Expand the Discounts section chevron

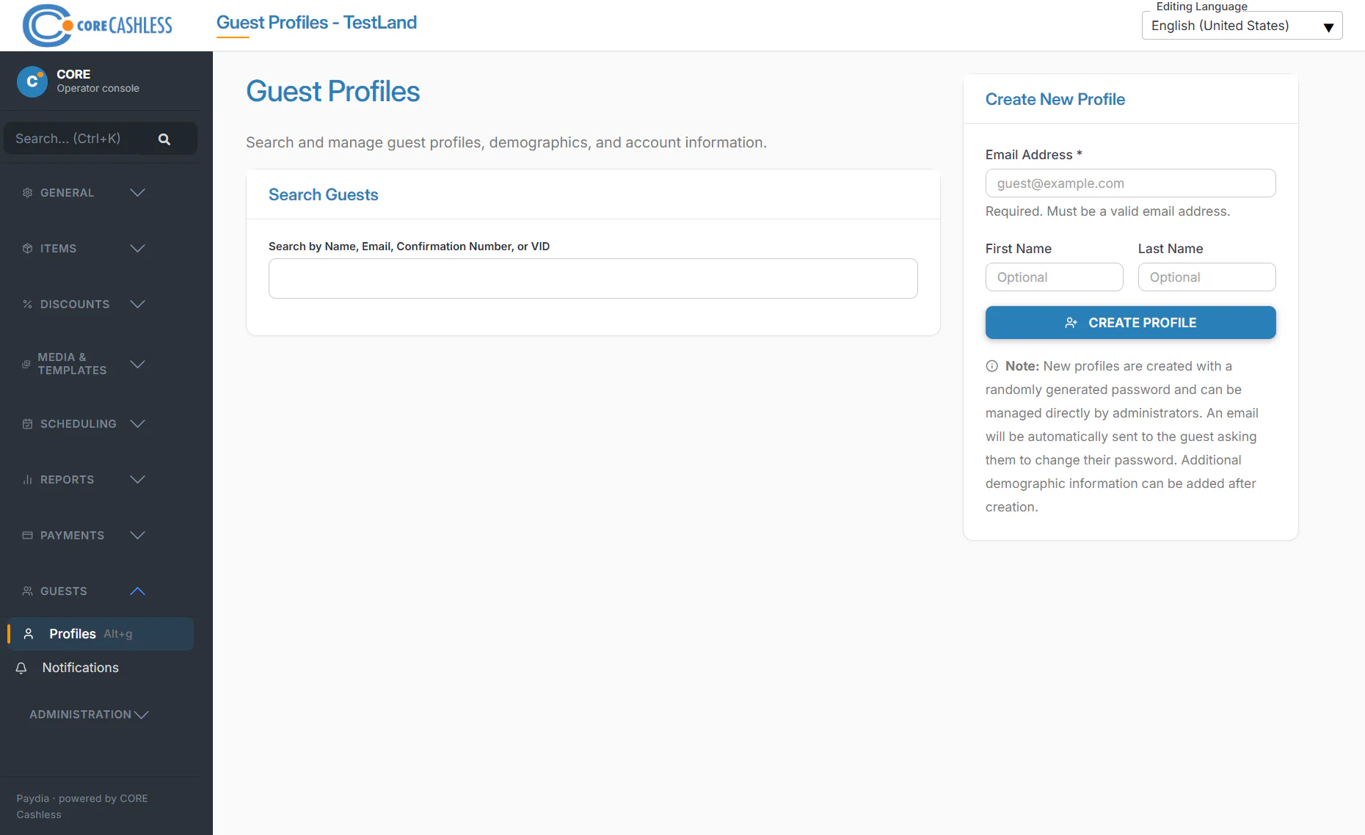tap(137, 305)
